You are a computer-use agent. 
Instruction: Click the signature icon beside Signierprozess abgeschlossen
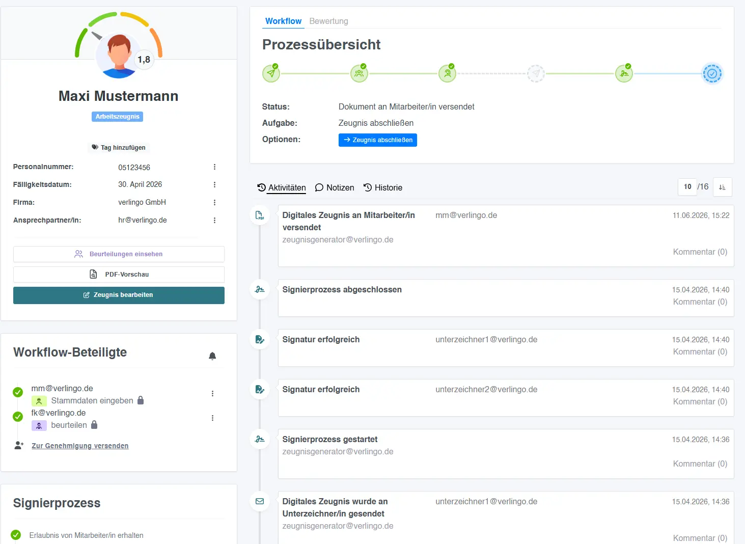point(260,289)
